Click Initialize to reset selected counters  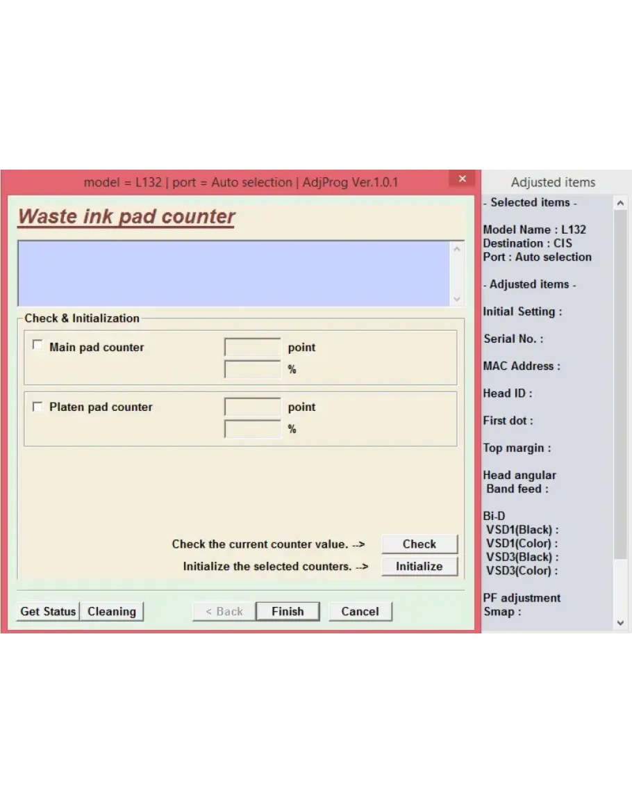coord(419,566)
